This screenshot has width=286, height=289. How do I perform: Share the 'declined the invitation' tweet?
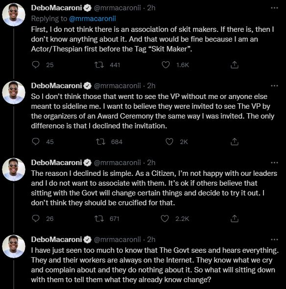click(x=235, y=142)
